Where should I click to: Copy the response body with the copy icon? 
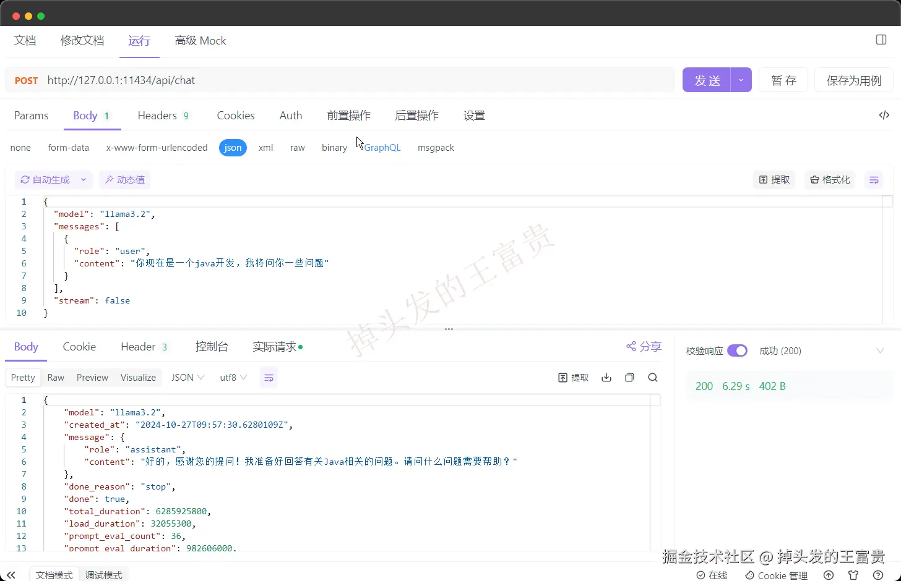pos(629,378)
